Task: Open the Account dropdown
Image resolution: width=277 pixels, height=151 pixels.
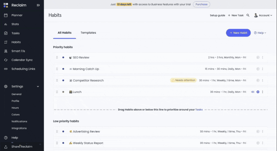Action: [263, 15]
